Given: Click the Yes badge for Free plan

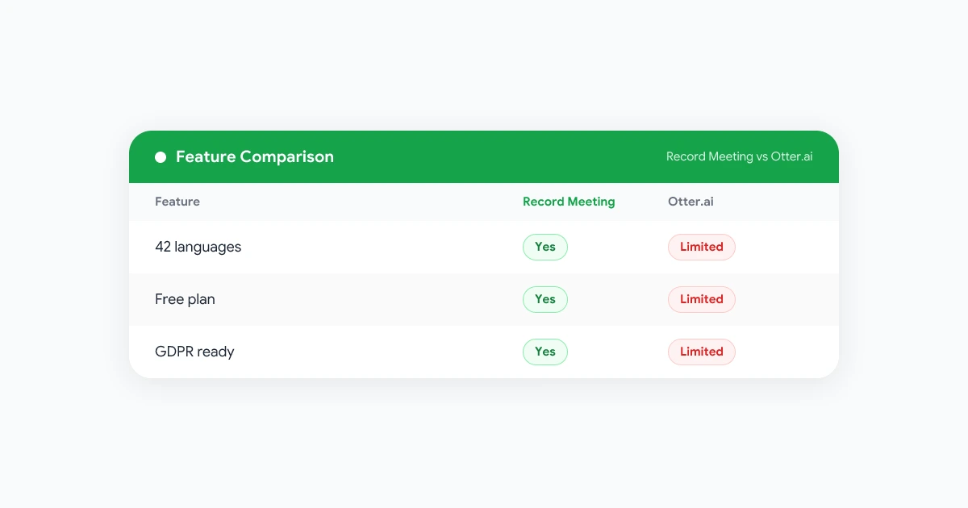Looking at the screenshot, I should (x=545, y=299).
